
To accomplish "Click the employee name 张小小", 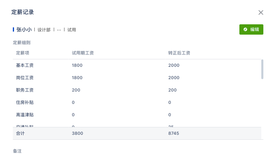I will click(24, 30).
